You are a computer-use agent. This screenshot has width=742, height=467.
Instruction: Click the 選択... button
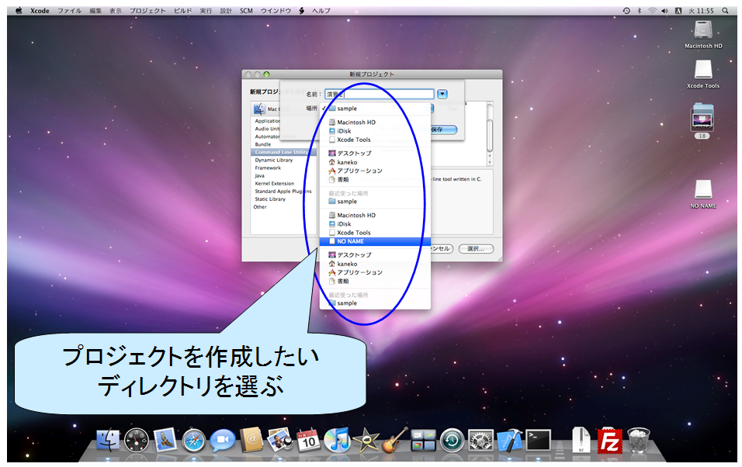coord(476,248)
